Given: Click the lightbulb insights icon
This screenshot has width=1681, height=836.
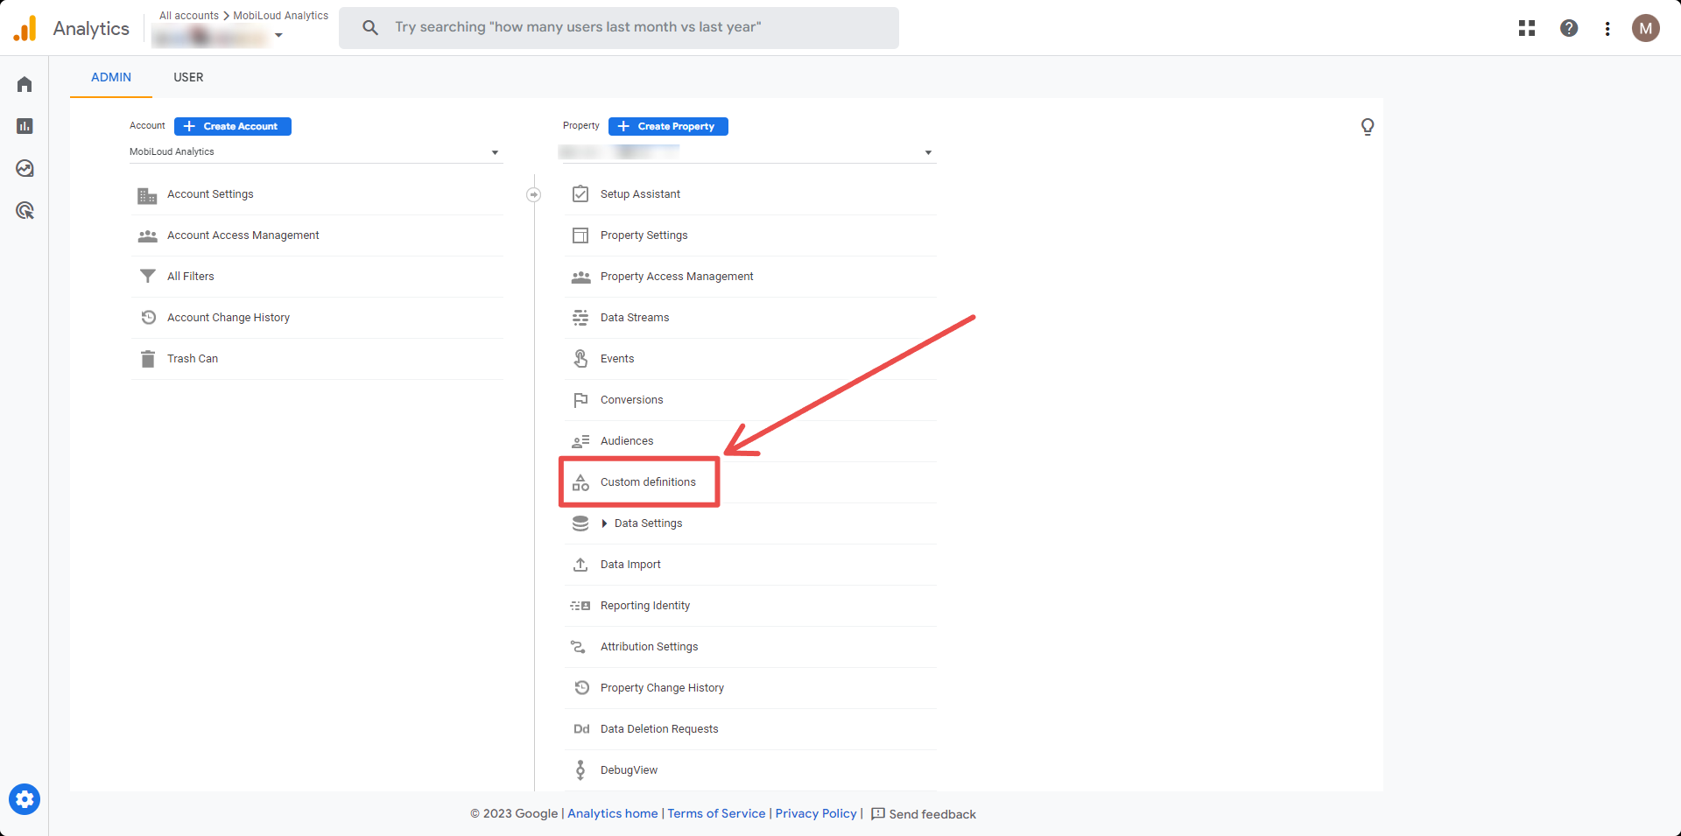Looking at the screenshot, I should coord(1368,127).
